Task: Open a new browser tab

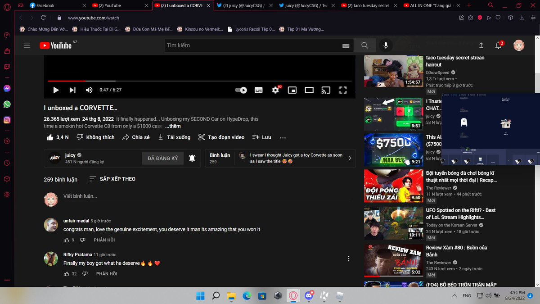Action: [x=469, y=5]
